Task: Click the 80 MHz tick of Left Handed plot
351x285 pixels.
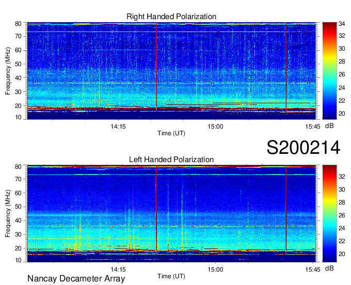Action: click(x=18, y=167)
